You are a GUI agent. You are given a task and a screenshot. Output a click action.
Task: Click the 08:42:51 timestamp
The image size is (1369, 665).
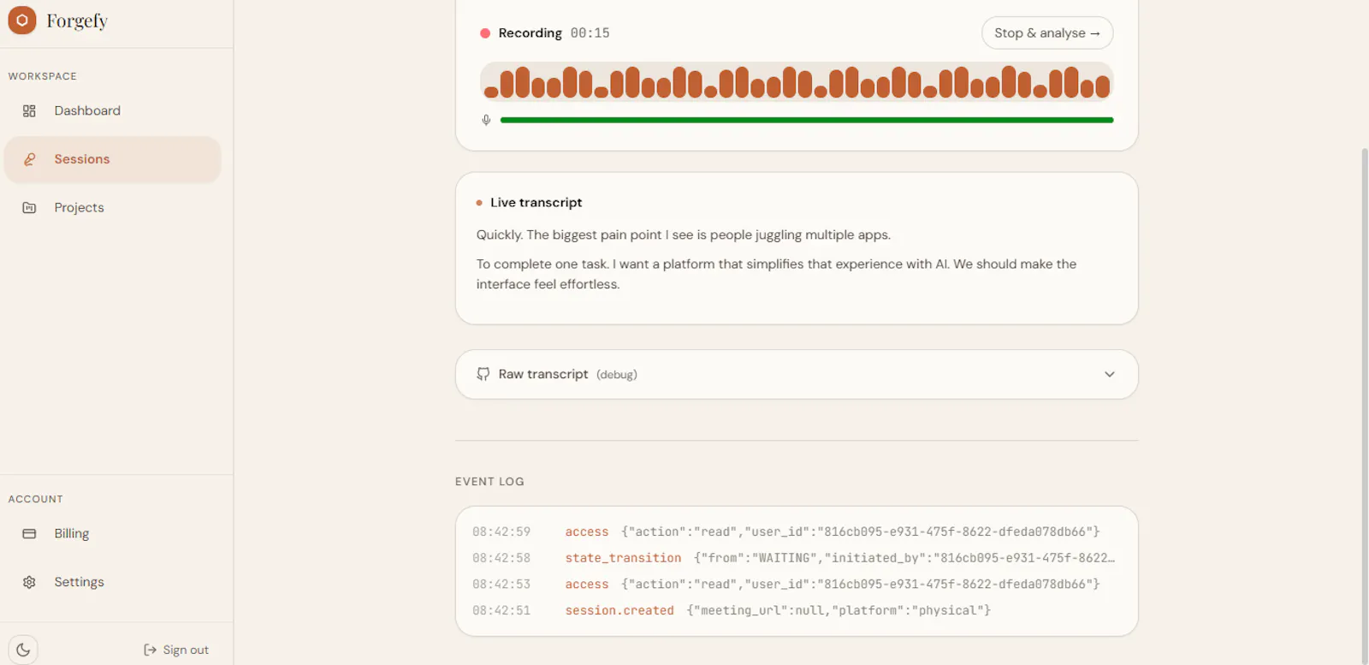coord(501,610)
